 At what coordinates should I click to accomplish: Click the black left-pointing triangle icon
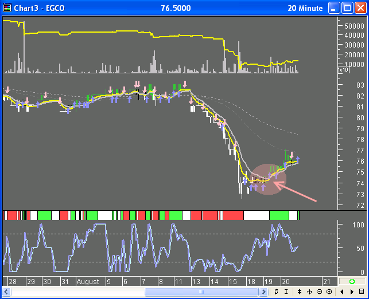[x=341, y=292]
